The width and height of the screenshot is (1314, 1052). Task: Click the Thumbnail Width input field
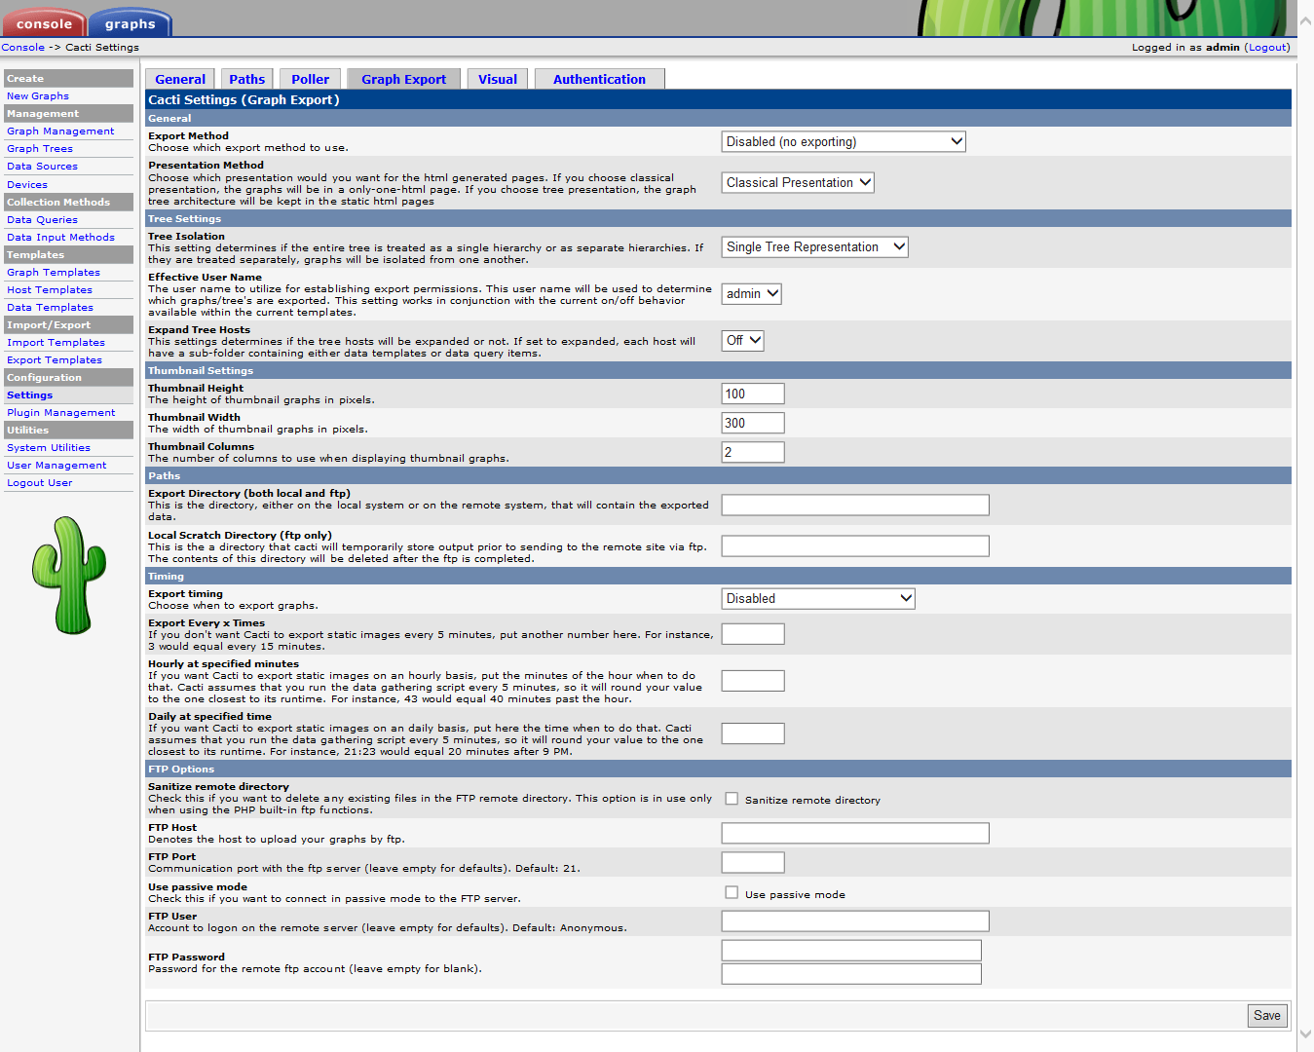pyautogui.click(x=753, y=423)
